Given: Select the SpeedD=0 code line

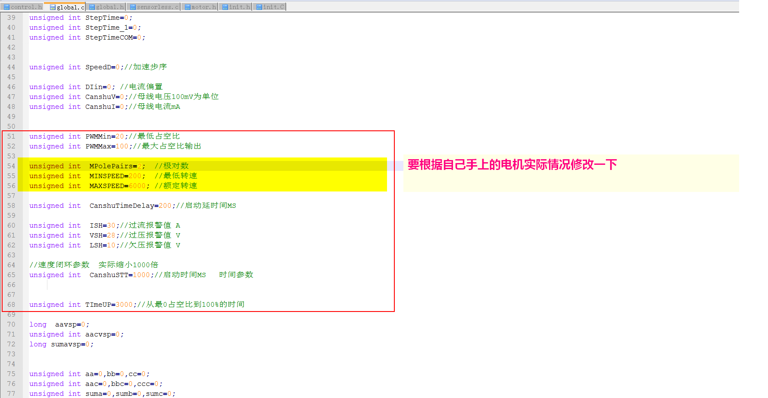Looking at the screenshot, I should pos(98,67).
